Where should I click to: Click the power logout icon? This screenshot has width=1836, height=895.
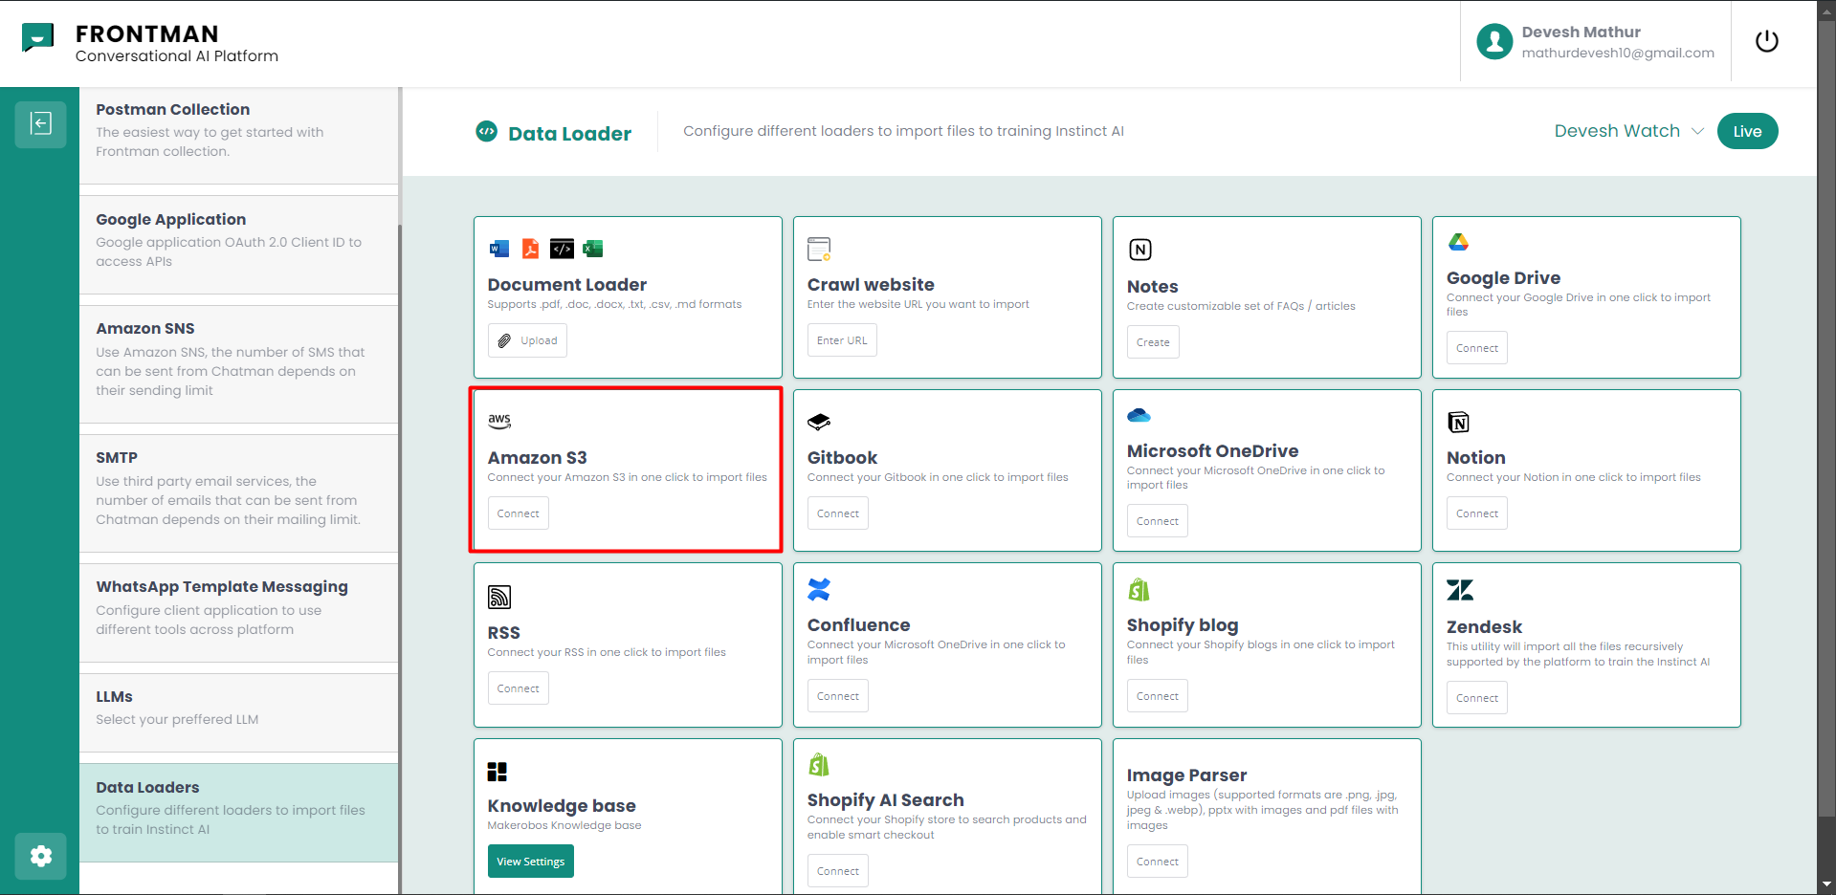tap(1766, 41)
